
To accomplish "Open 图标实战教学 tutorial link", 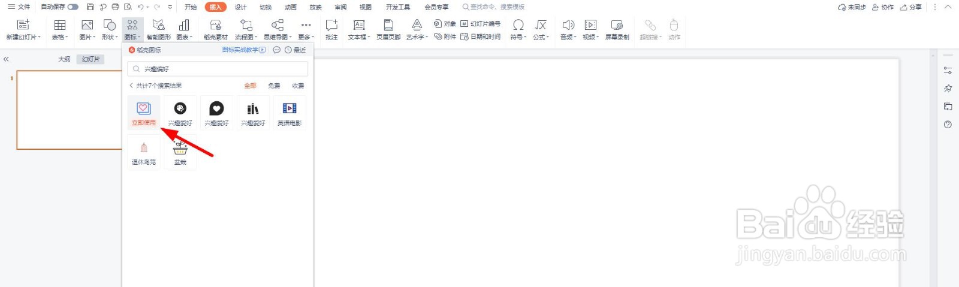I will [244, 50].
